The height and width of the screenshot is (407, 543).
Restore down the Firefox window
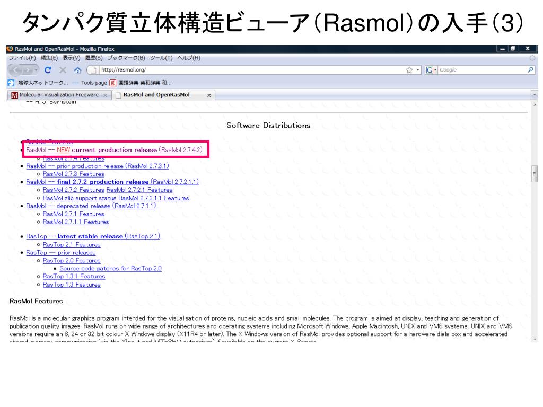(513, 49)
